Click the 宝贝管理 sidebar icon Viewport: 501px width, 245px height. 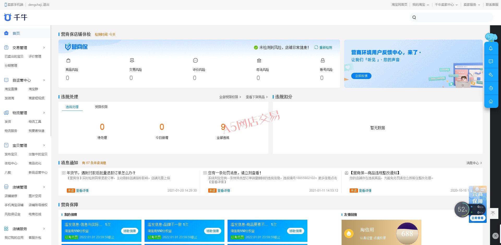6,145
